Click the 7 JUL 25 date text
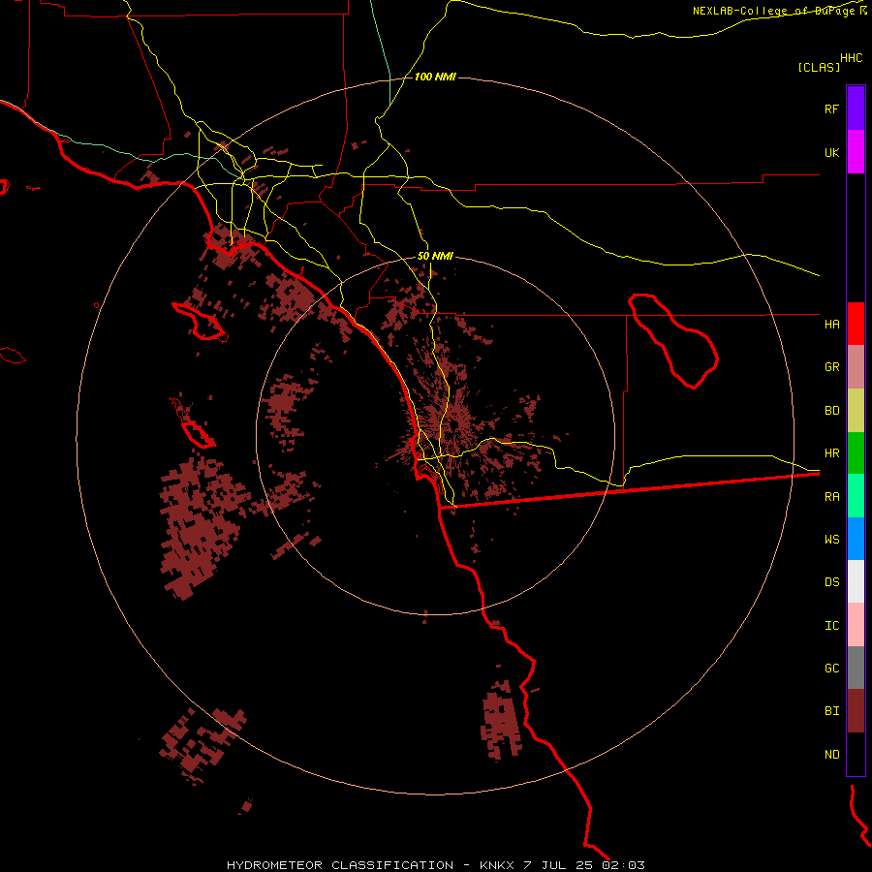 pos(559,865)
